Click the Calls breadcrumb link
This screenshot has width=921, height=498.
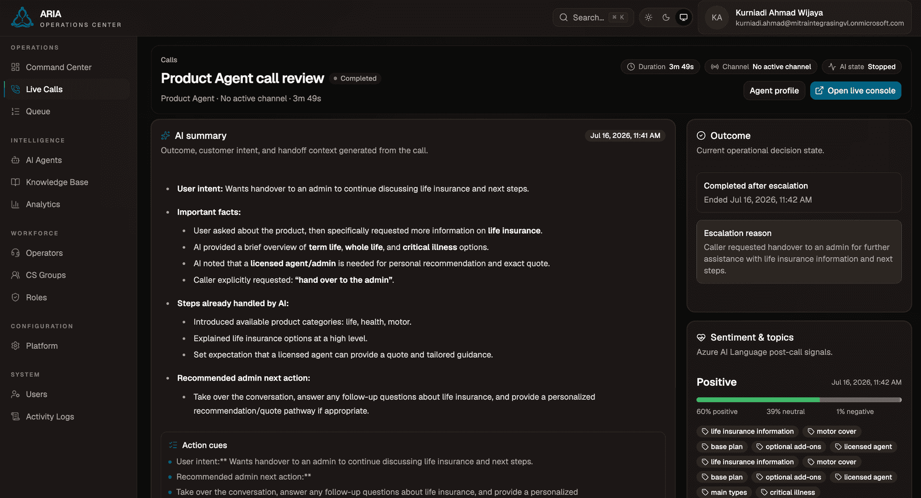coord(169,60)
